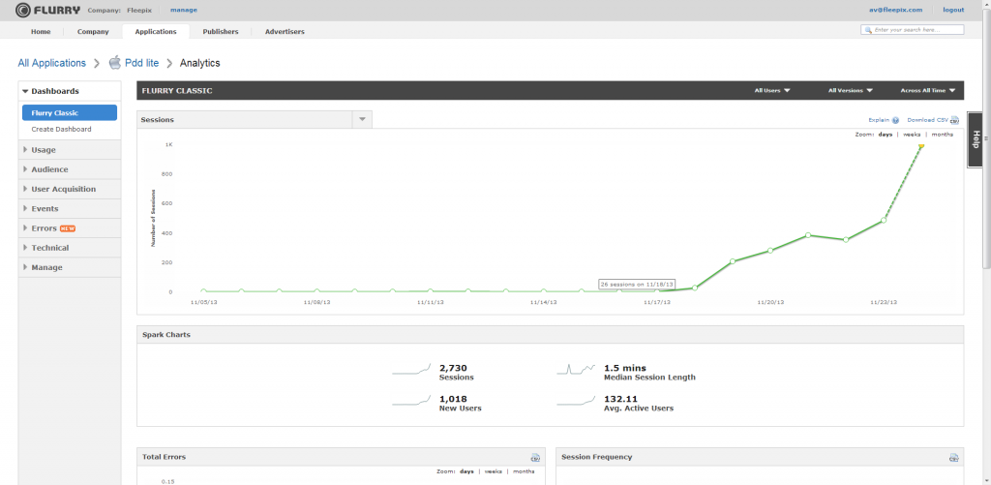
Task: Click the Apple icon next to Pdd lite
Action: [115, 63]
